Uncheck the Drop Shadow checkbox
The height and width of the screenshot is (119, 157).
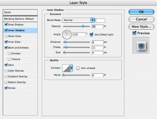point(6,24)
